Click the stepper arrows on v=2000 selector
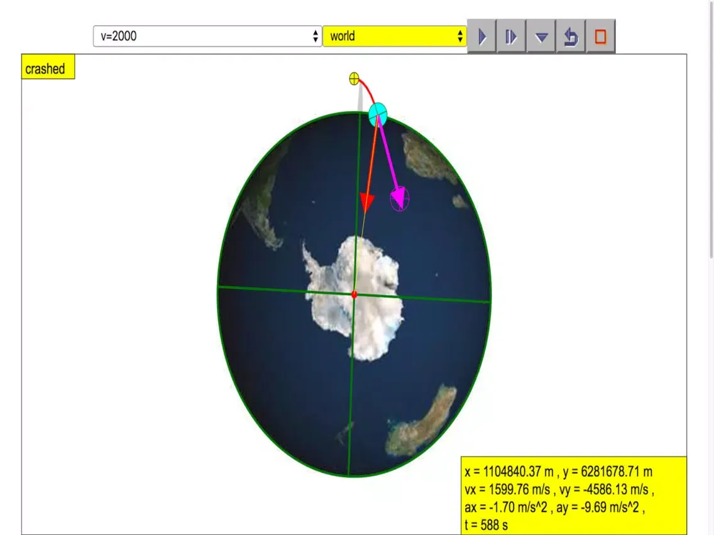 pos(316,36)
